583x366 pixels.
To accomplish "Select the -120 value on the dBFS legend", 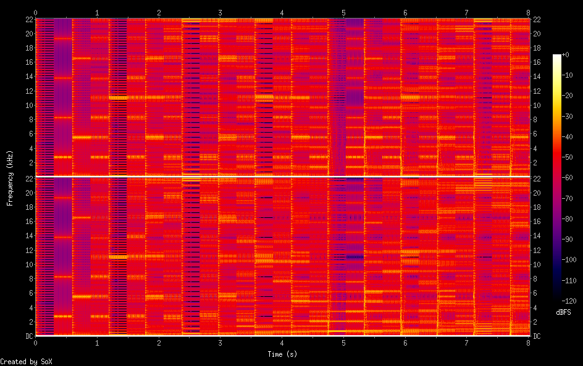I will (x=569, y=301).
